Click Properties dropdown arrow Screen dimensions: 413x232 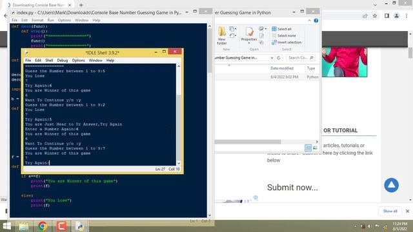coord(249,43)
